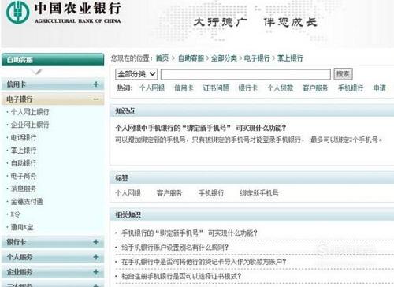This screenshot has width=394, height=287.
Task: Click hot word 手机银行
Action: [x=351, y=88]
